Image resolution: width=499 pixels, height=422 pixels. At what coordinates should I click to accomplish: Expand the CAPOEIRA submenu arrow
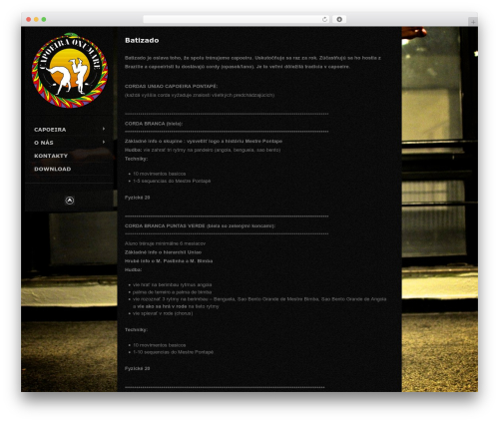(104, 129)
